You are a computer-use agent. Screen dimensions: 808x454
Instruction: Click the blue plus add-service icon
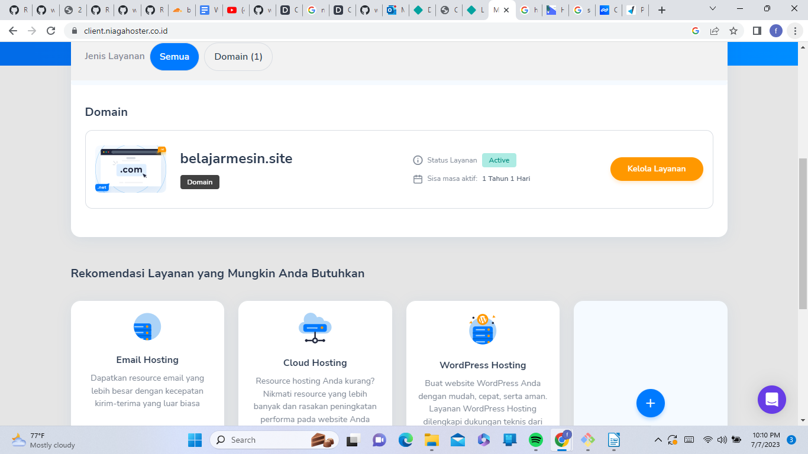tap(650, 403)
